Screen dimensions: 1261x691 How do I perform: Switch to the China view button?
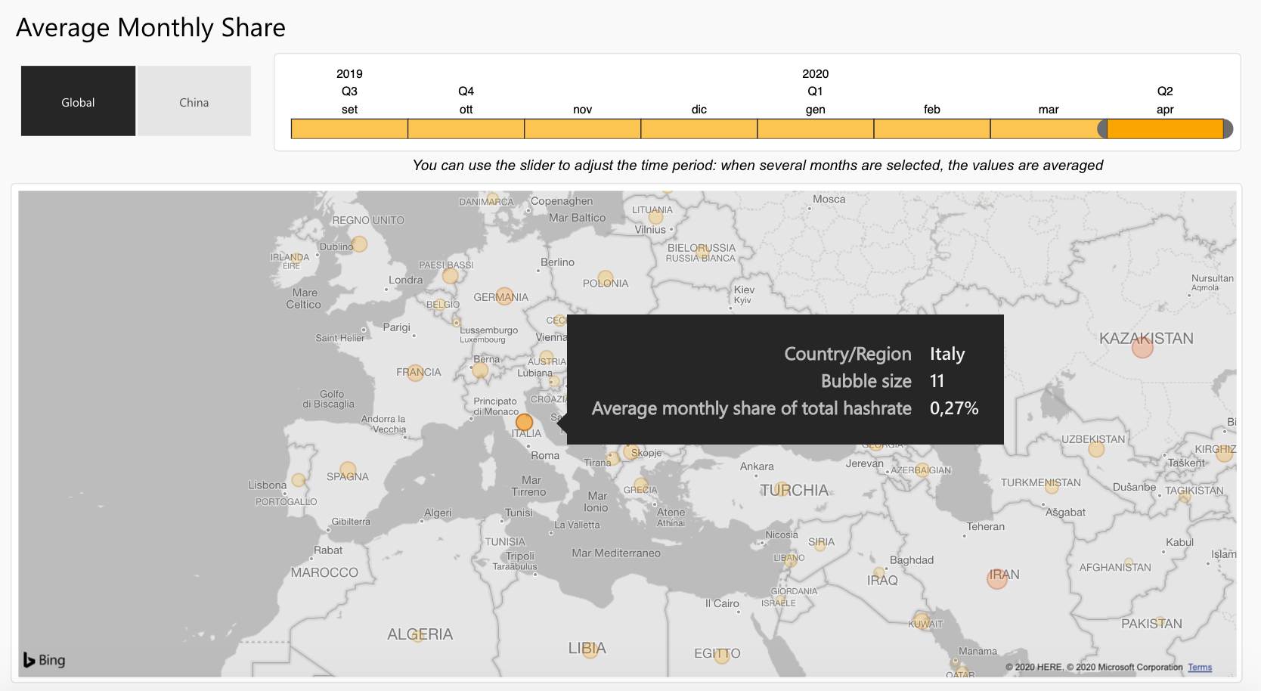(x=194, y=101)
